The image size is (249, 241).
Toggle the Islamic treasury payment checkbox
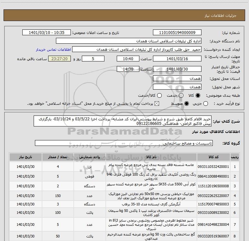point(157,104)
